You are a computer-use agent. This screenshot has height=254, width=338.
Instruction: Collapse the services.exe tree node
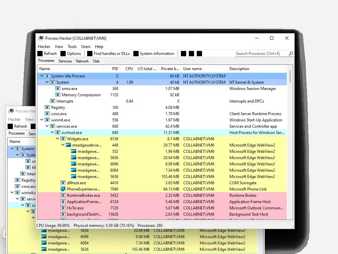(47, 126)
